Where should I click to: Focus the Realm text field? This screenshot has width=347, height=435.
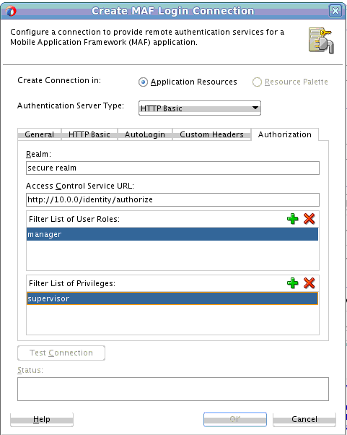172,168
